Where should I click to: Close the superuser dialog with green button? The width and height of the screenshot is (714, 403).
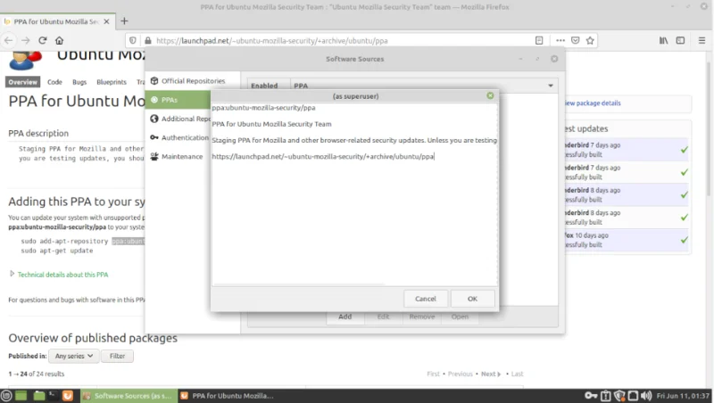tap(490, 95)
